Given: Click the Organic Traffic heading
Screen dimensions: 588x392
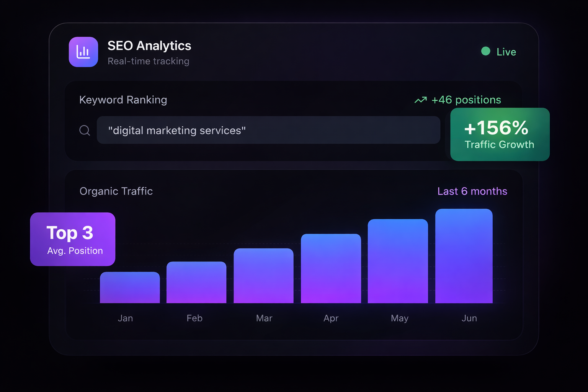Looking at the screenshot, I should point(116,191).
